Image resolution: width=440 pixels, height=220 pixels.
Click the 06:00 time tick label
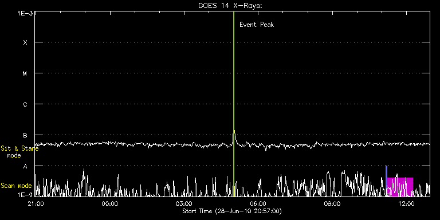click(x=258, y=204)
